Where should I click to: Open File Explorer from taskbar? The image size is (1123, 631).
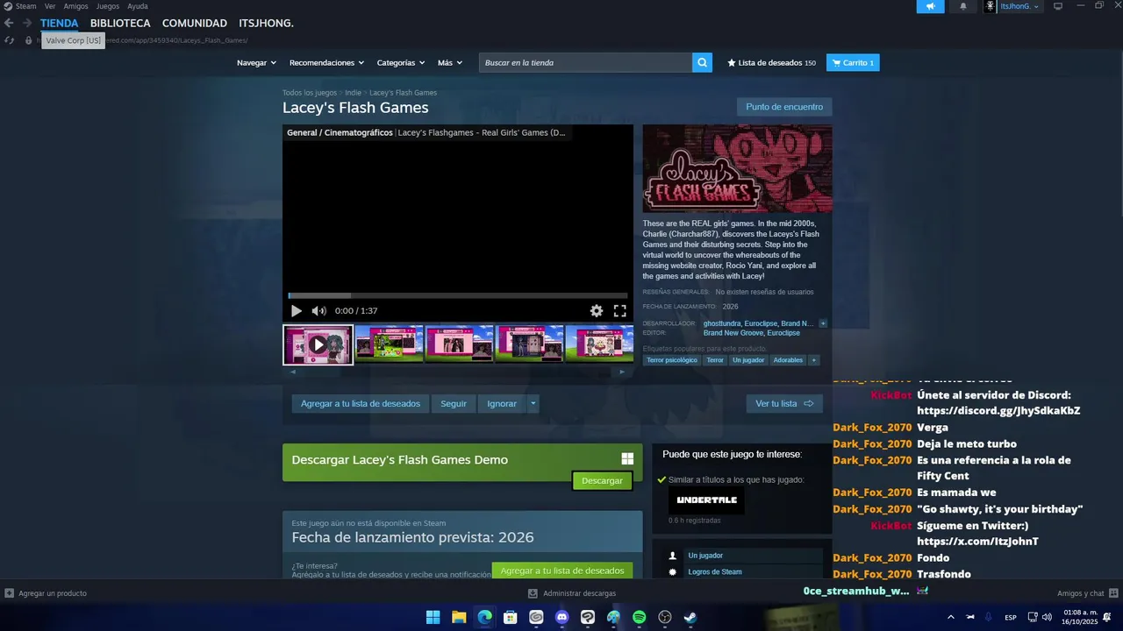pyautogui.click(x=459, y=617)
